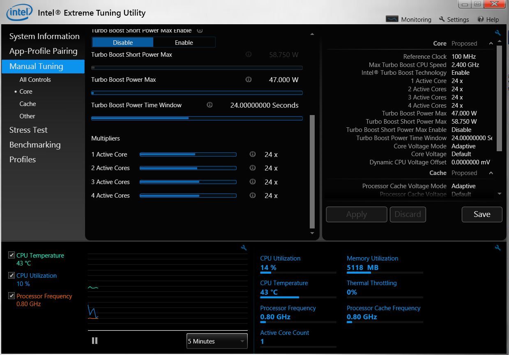Click the 47.000 W Power Max value
509x355 pixels.
click(284, 80)
